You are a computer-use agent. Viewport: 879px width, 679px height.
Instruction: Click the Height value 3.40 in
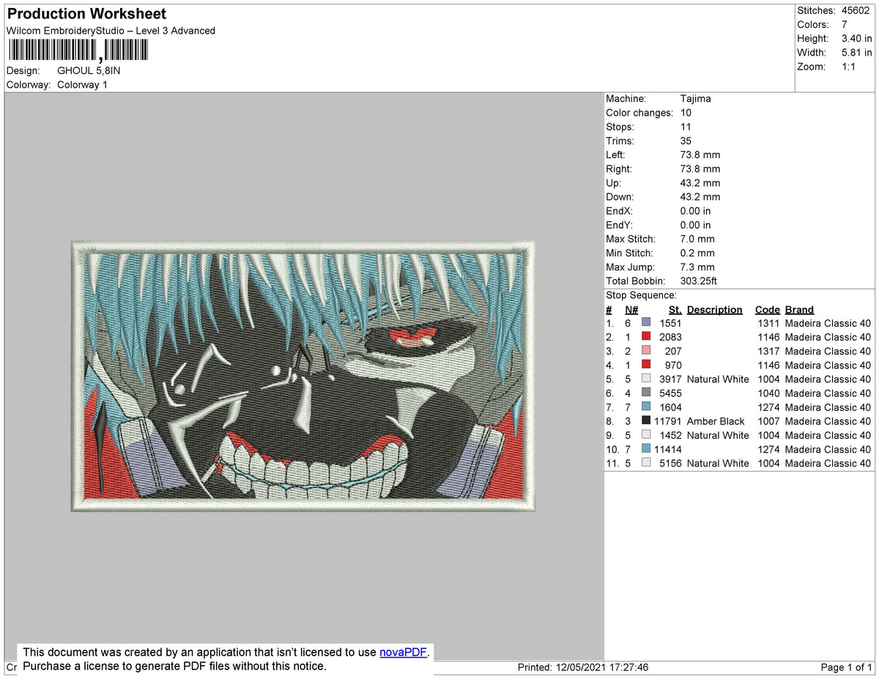[856, 39]
